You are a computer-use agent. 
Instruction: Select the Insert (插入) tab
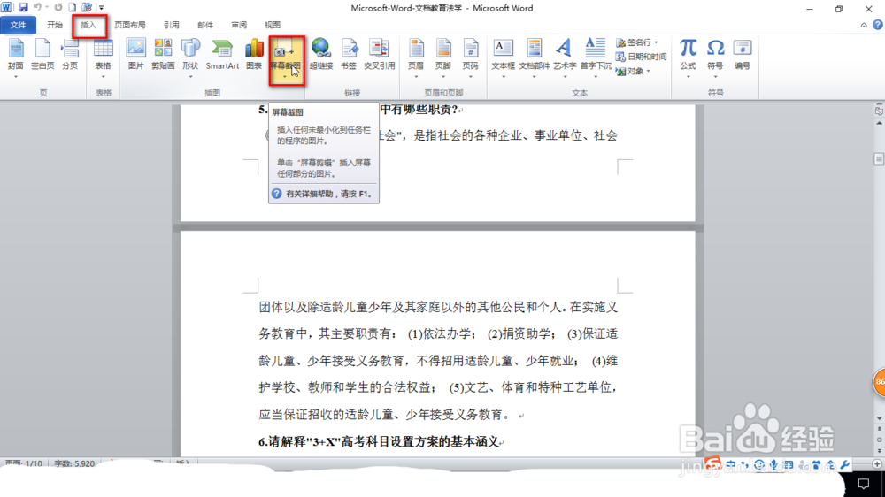pos(88,25)
